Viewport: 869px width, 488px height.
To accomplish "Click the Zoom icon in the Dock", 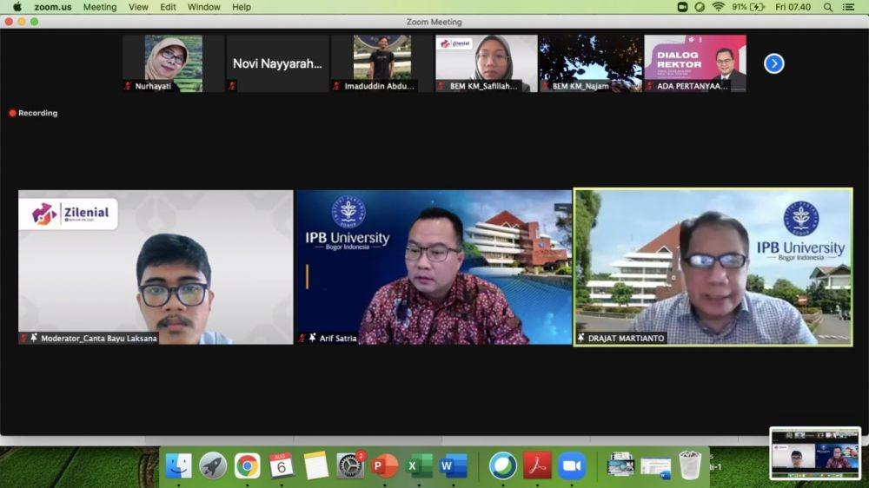I will click(572, 465).
